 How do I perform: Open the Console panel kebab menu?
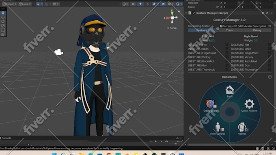pos(181,138)
